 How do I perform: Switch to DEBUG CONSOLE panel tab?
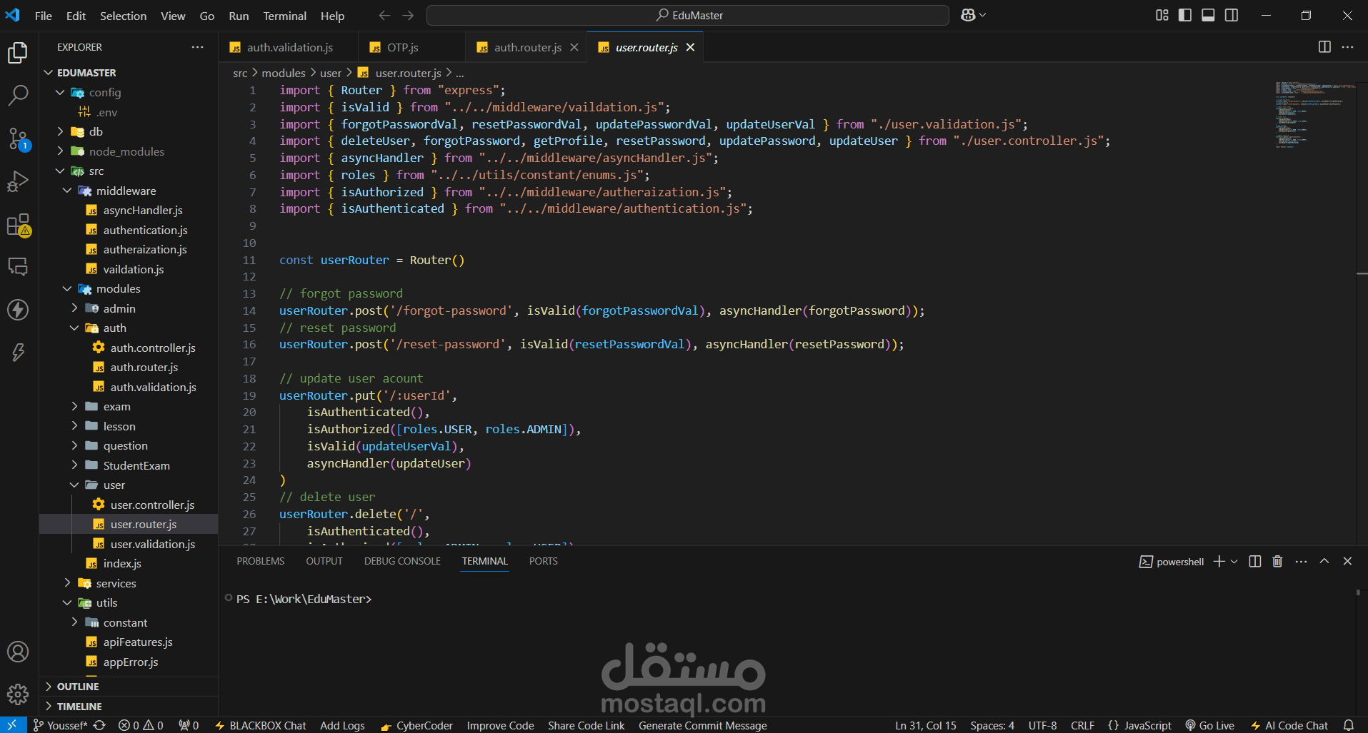(402, 561)
